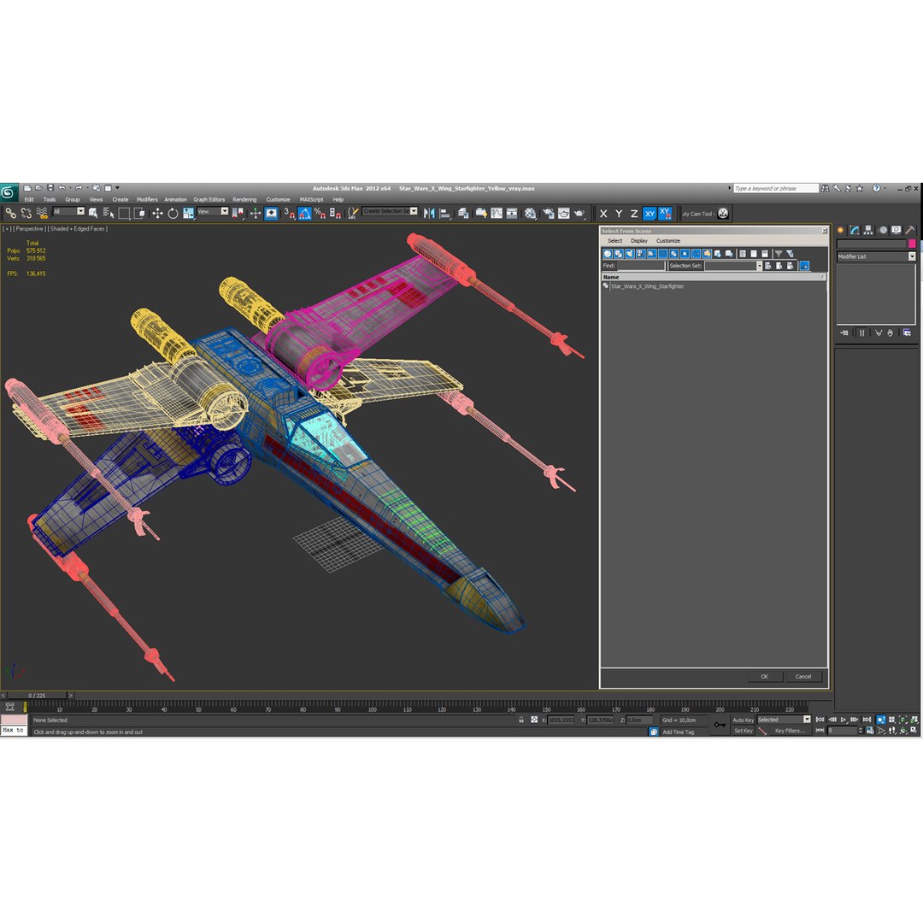Pick the Select and Scale tool
923x923 pixels.
188,213
